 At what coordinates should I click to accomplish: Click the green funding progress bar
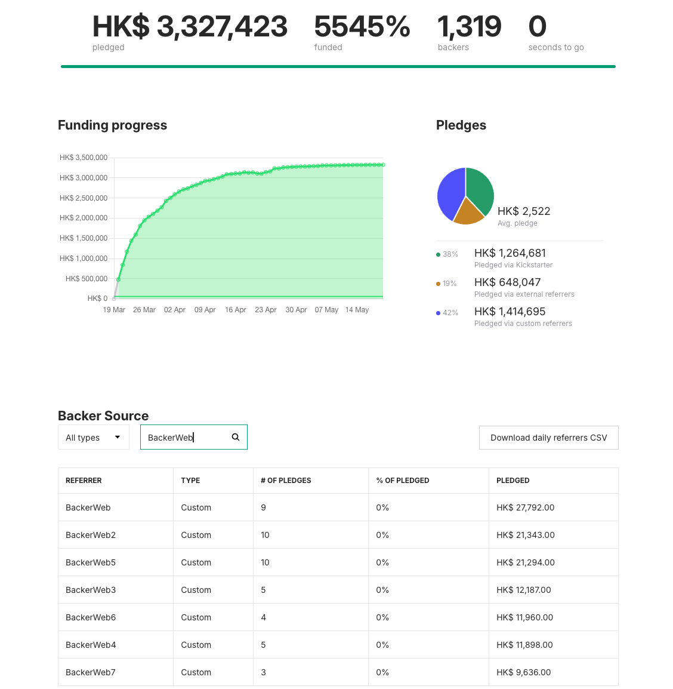338,67
